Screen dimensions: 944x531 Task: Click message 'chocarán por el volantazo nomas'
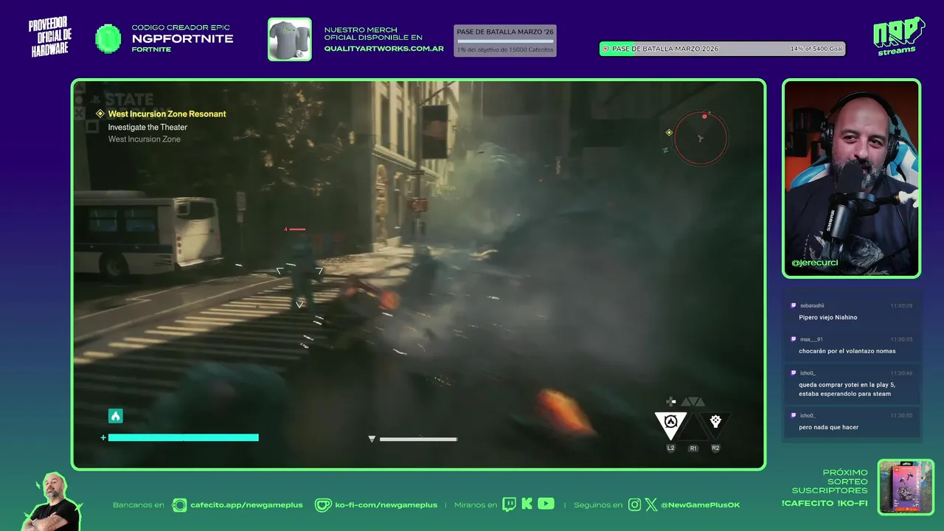pos(847,351)
